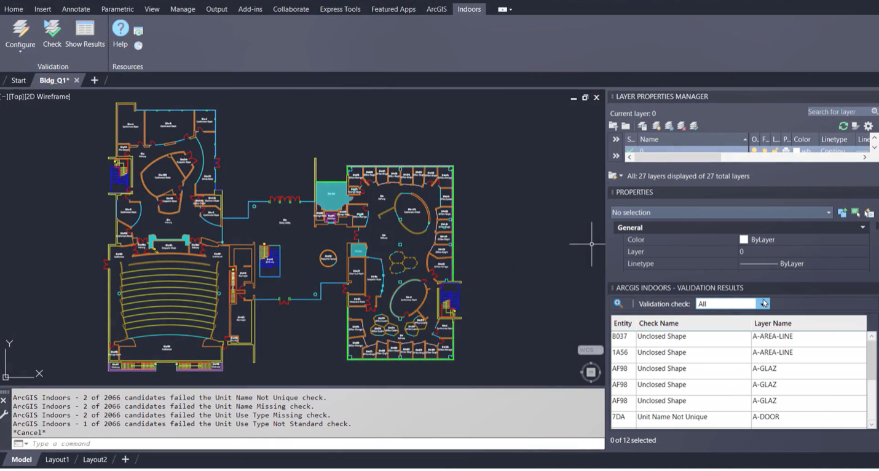The height and width of the screenshot is (471, 879).
Task: Open Layer Properties Manager settings gear
Action: click(869, 125)
